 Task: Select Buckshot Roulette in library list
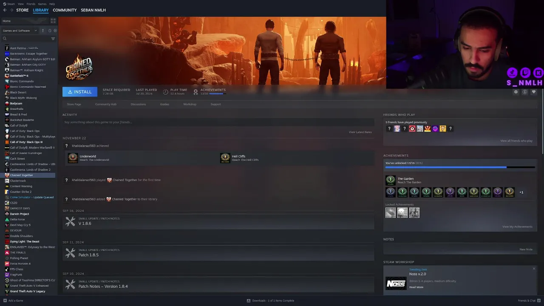29,120
